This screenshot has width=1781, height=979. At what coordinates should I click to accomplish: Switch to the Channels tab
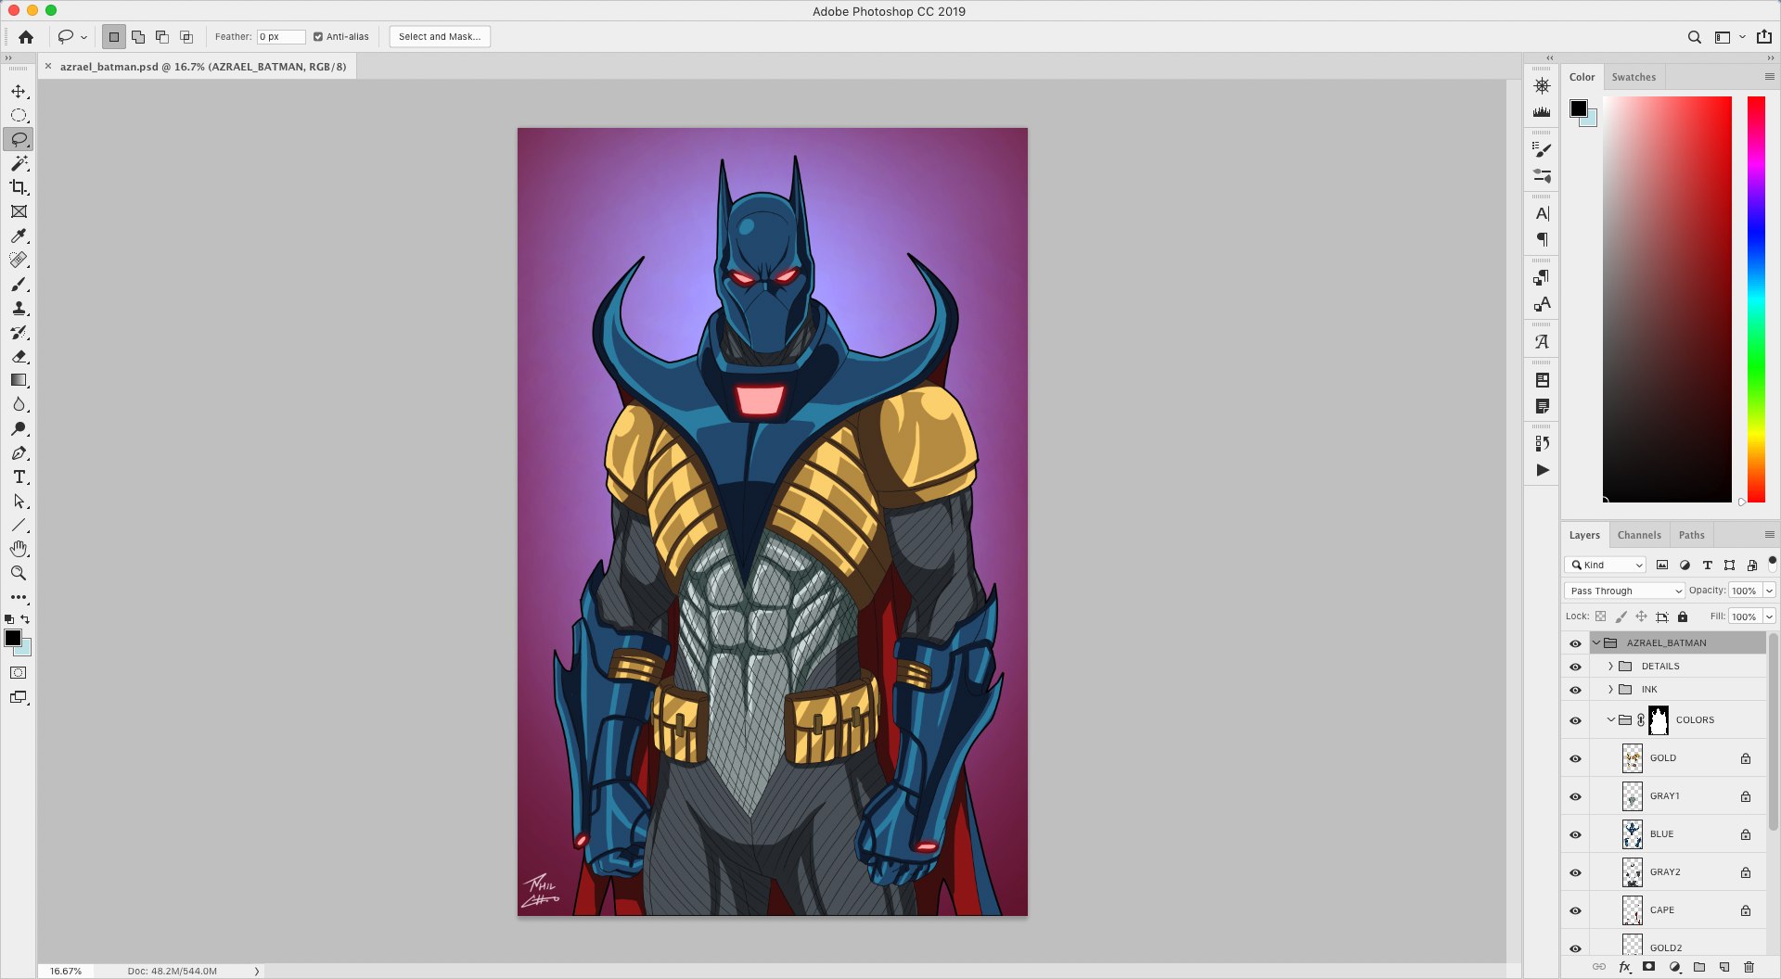point(1639,535)
